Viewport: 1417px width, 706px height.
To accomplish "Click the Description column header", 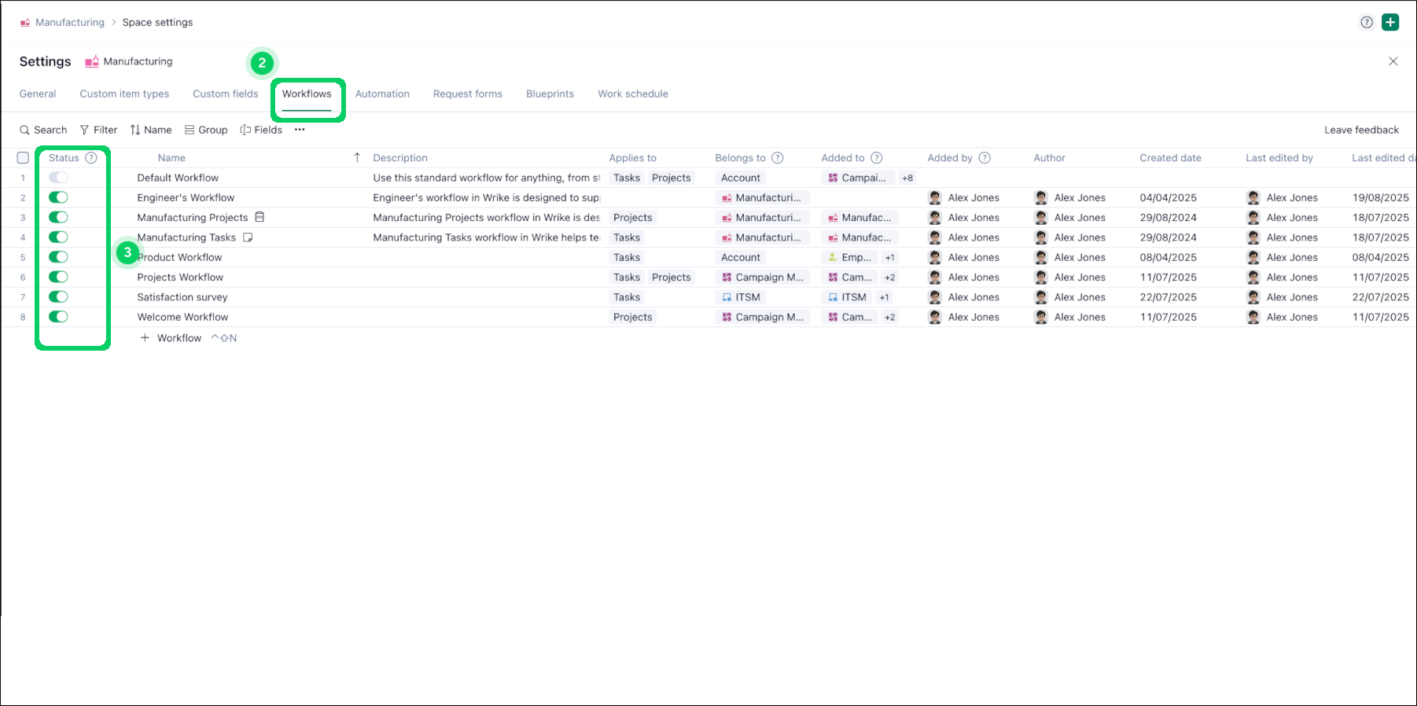I will point(400,157).
